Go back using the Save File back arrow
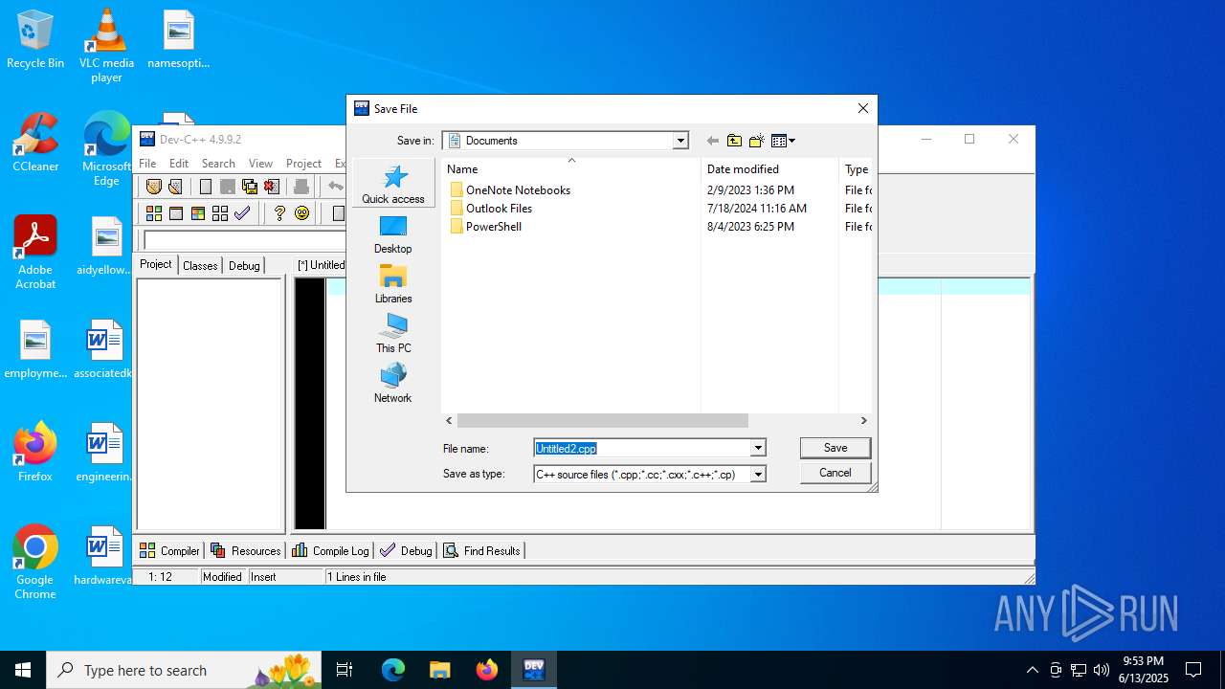 coord(712,141)
